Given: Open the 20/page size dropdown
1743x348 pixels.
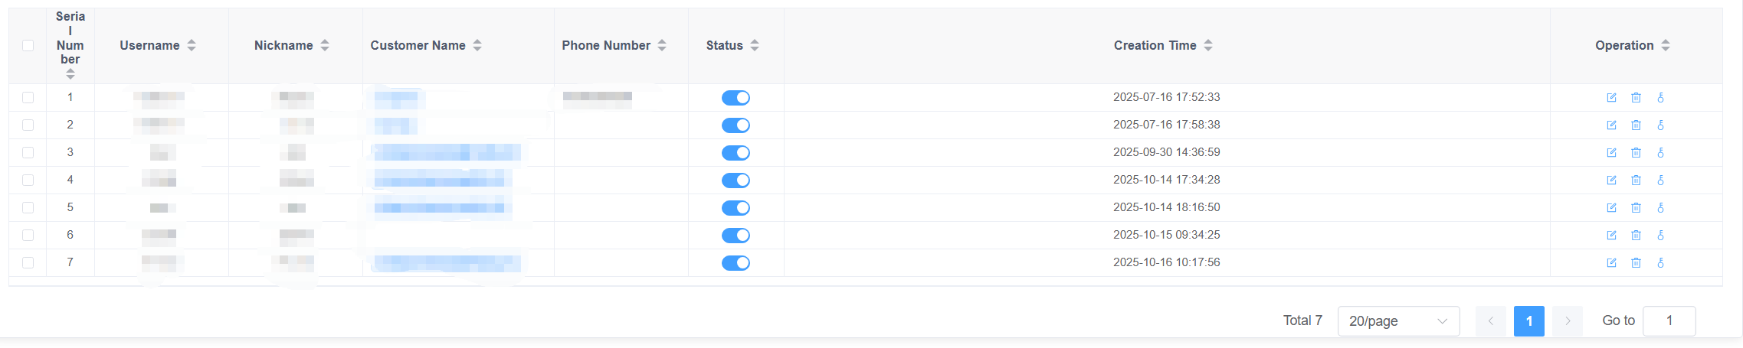Looking at the screenshot, I should point(1398,321).
